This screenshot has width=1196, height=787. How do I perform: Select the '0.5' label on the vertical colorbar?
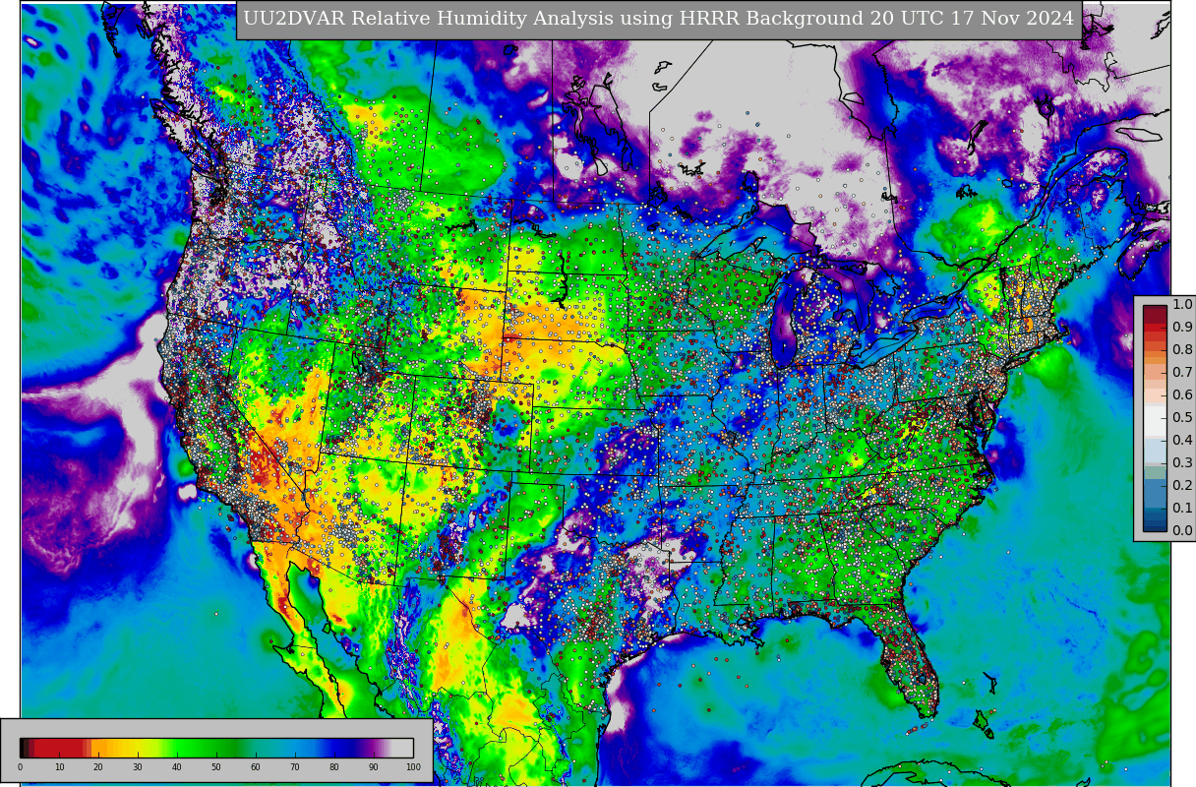click(x=1182, y=418)
